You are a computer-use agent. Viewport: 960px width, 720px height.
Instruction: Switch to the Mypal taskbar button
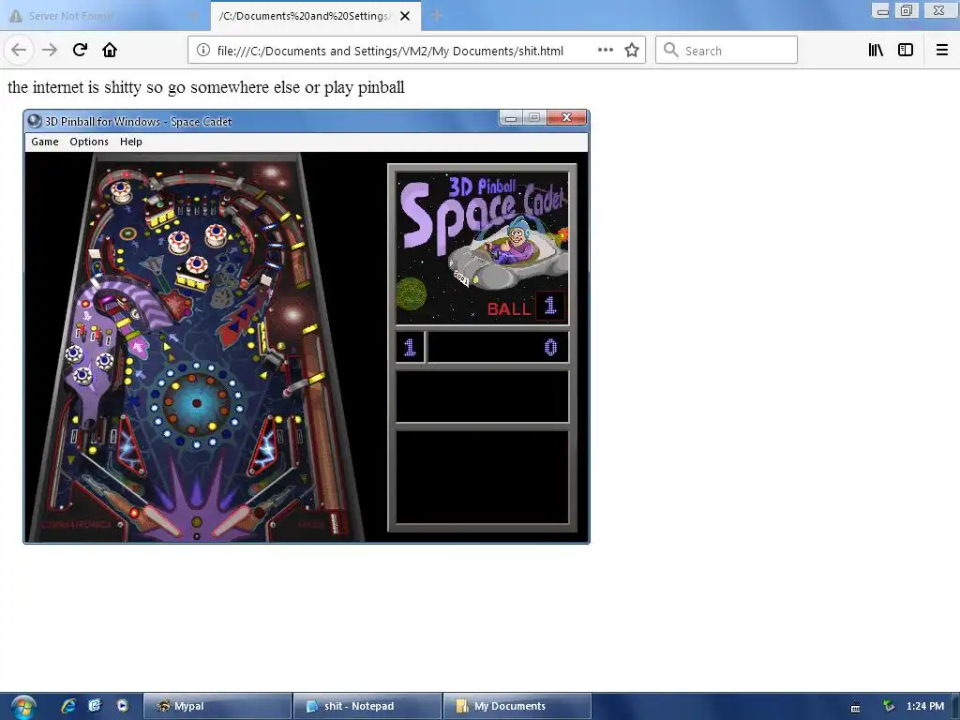(217, 706)
